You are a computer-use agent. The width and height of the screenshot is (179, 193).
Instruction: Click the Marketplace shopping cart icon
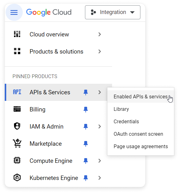pyautogui.click(x=17, y=144)
